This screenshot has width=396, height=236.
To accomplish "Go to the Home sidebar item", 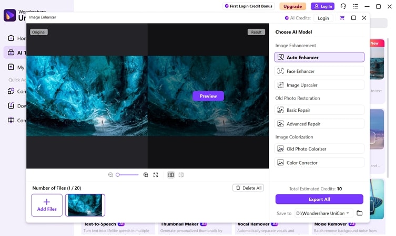I will (x=17, y=38).
